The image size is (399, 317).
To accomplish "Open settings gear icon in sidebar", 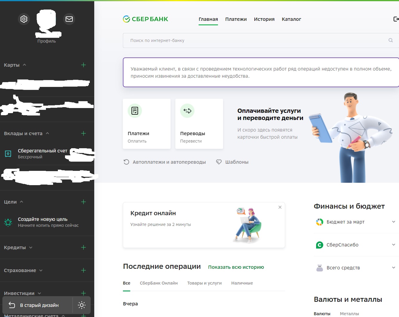I will [24, 19].
